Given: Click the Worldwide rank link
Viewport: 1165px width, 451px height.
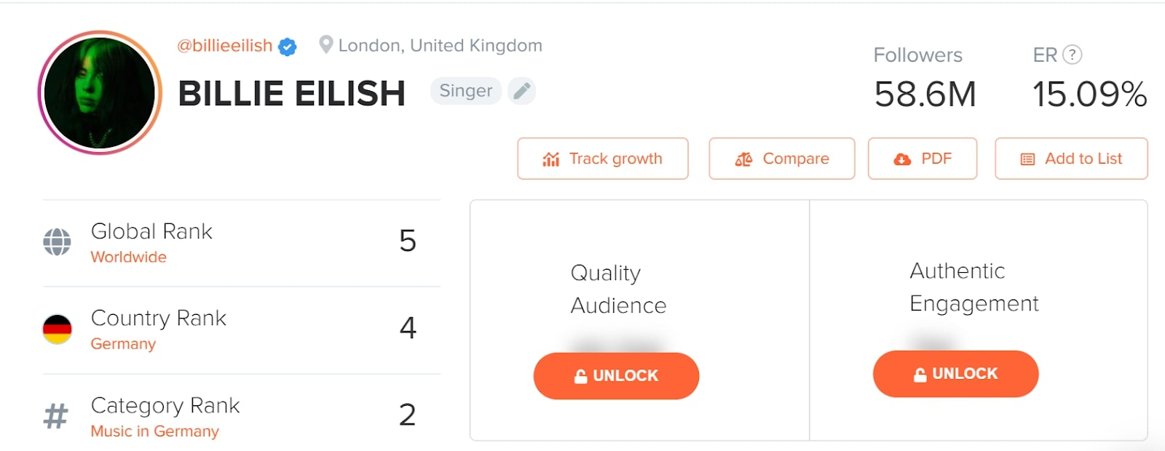Looking at the screenshot, I should point(128,257).
